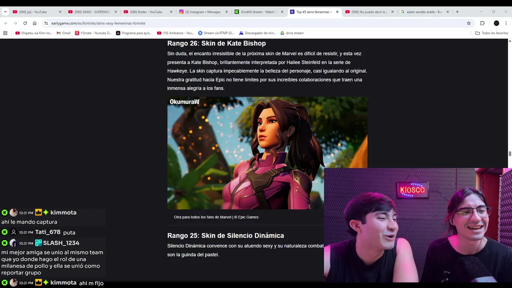Viewport: 512px width, 288px height.
Task: Open the tab search dropdown arrow
Action: pyautogui.click(x=5, y=12)
